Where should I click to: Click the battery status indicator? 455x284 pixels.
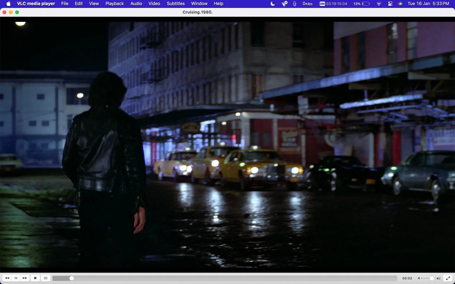coord(361,4)
